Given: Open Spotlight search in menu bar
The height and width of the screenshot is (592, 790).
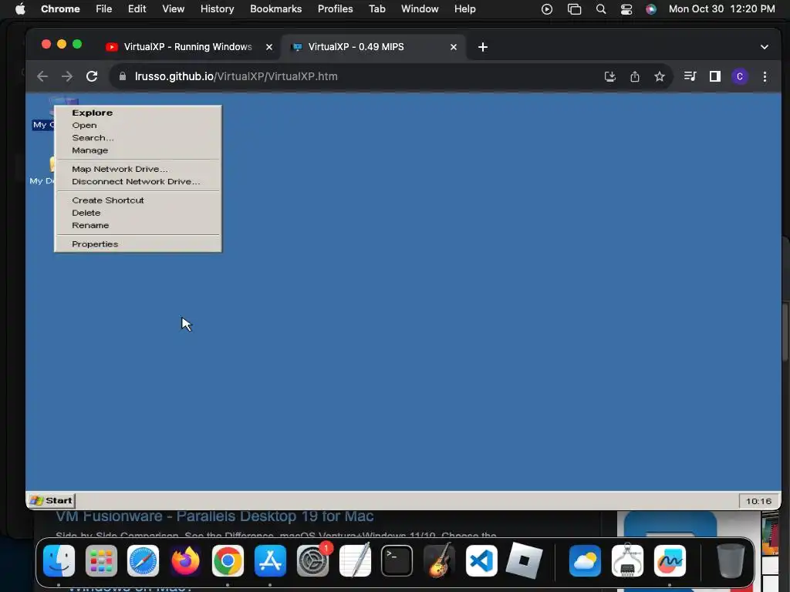Looking at the screenshot, I should point(600,9).
